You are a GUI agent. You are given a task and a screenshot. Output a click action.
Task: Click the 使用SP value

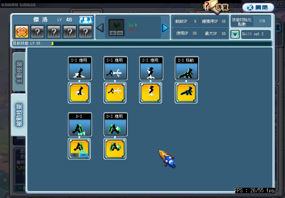click(195, 33)
